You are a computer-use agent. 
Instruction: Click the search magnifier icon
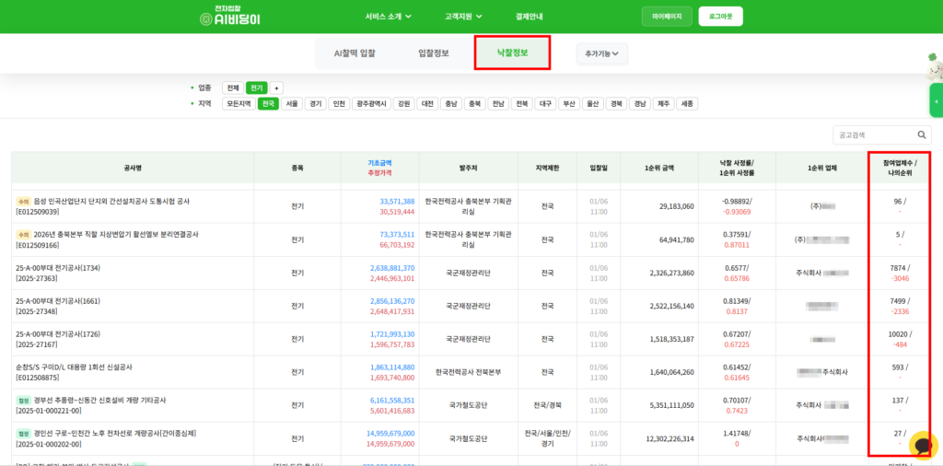coord(921,134)
